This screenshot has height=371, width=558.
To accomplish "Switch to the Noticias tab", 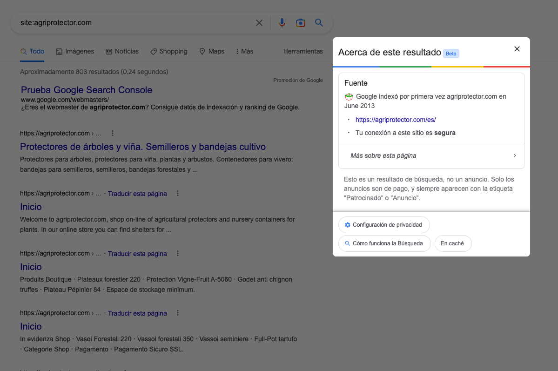I will tap(122, 51).
